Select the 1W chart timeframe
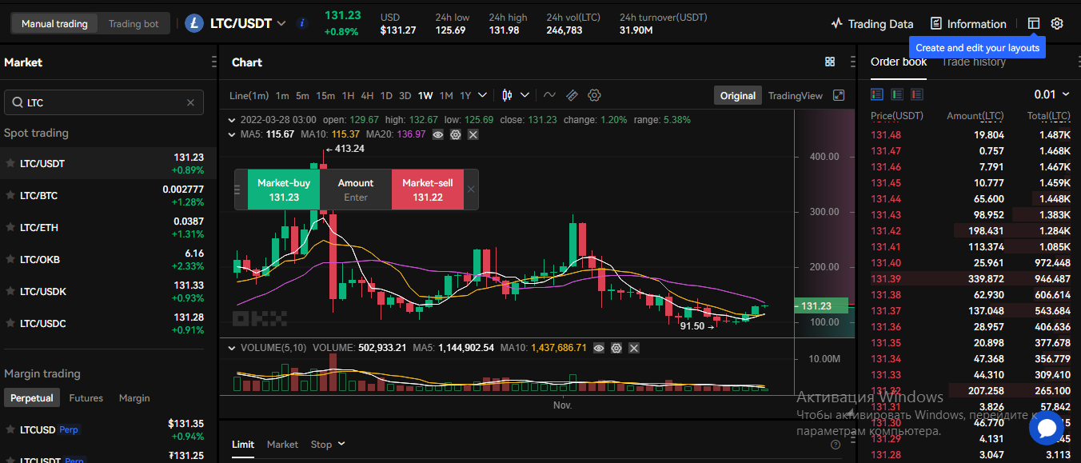The height and width of the screenshot is (463, 1081). (425, 95)
